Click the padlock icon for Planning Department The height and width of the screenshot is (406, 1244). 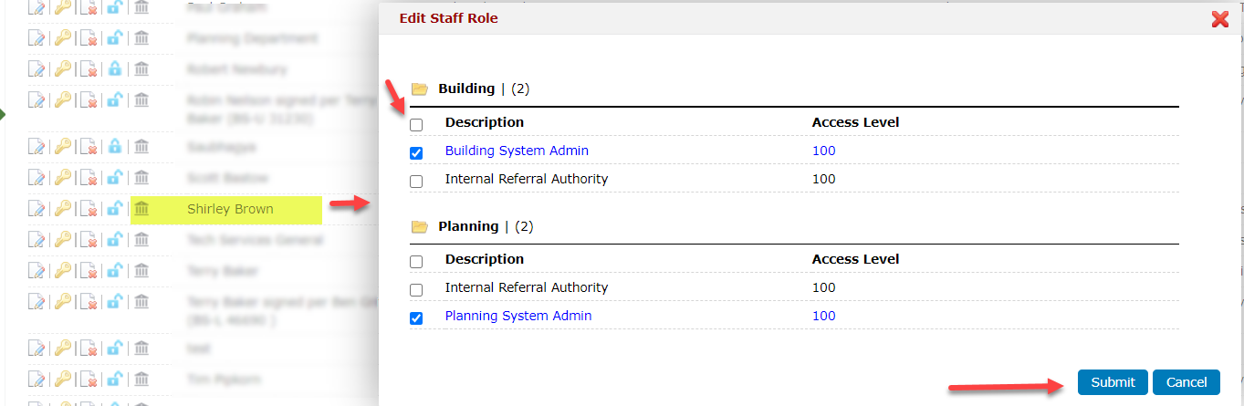tap(115, 39)
